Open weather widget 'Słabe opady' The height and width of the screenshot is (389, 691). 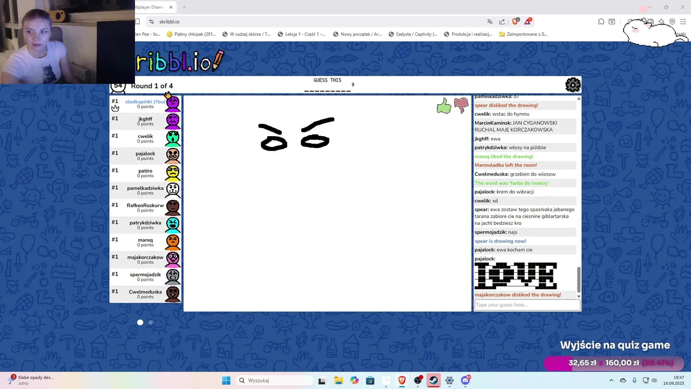click(31, 380)
